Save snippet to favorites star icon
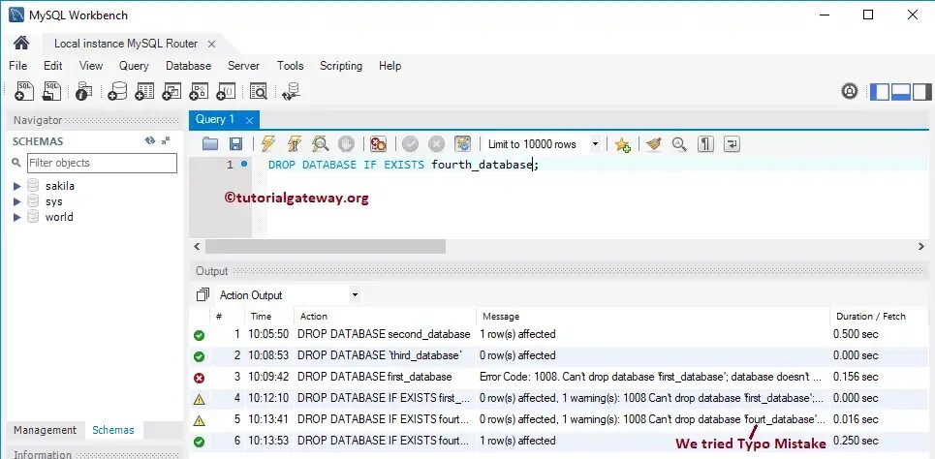This screenshot has width=935, height=459. [623, 144]
